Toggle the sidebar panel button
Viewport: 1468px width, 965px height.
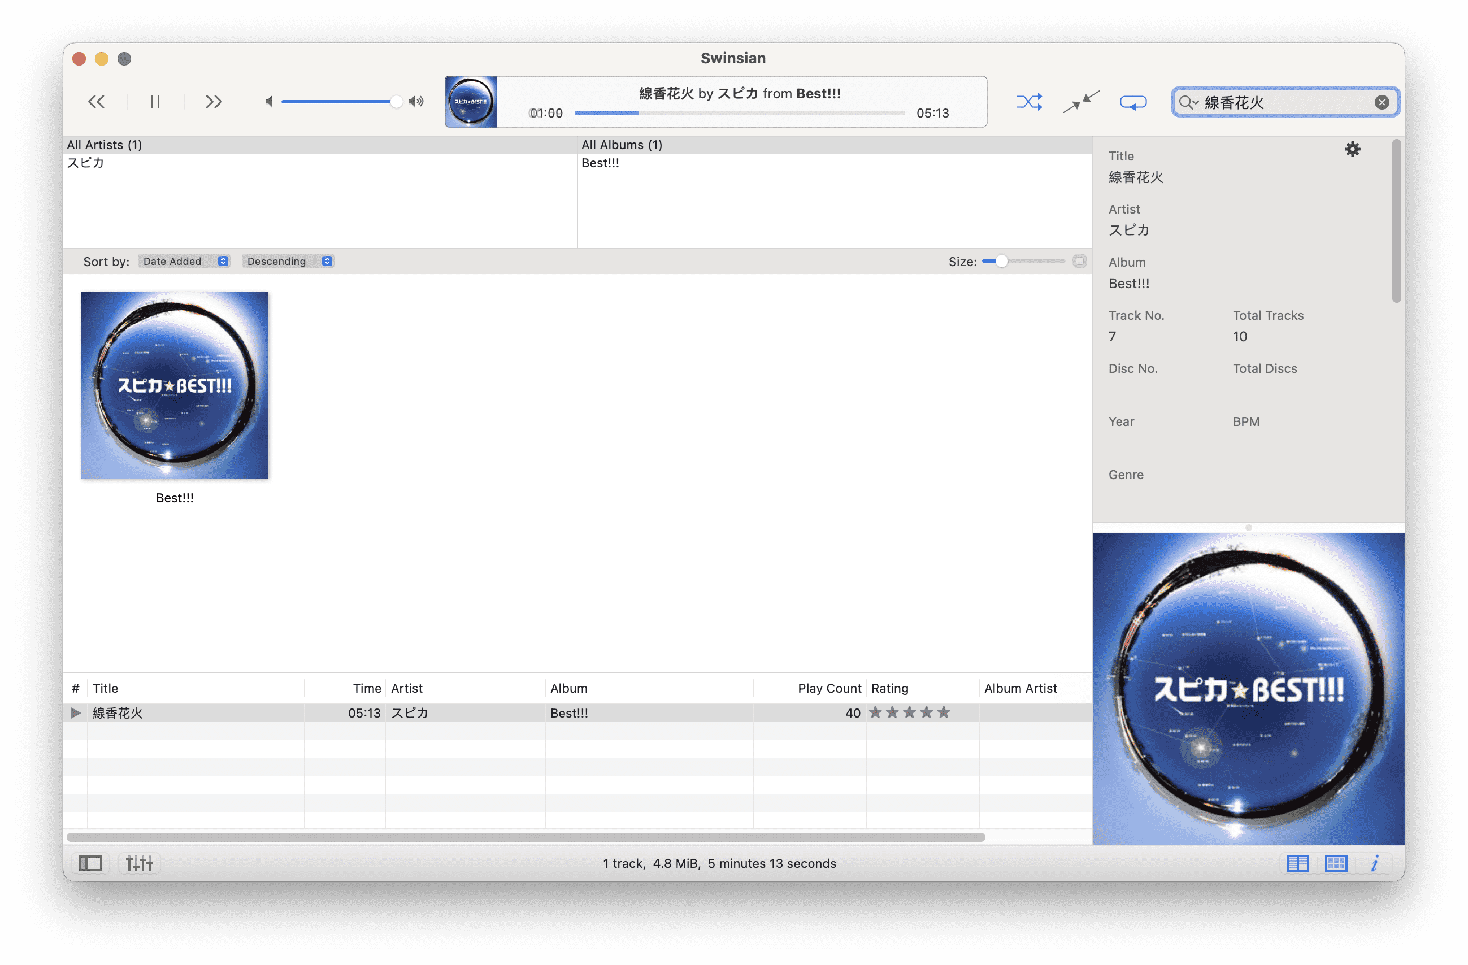tap(90, 863)
